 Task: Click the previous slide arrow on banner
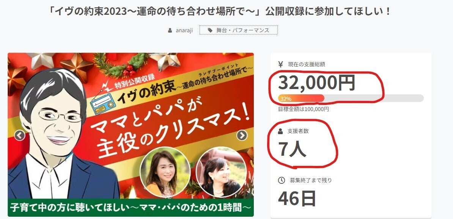(x=20, y=135)
